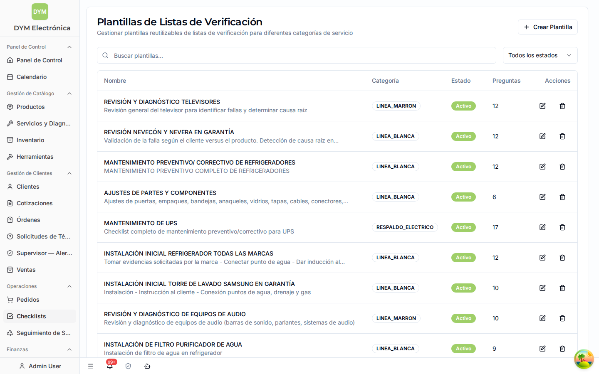
Task: Collapse the Finanzas section
Action: coord(69,349)
